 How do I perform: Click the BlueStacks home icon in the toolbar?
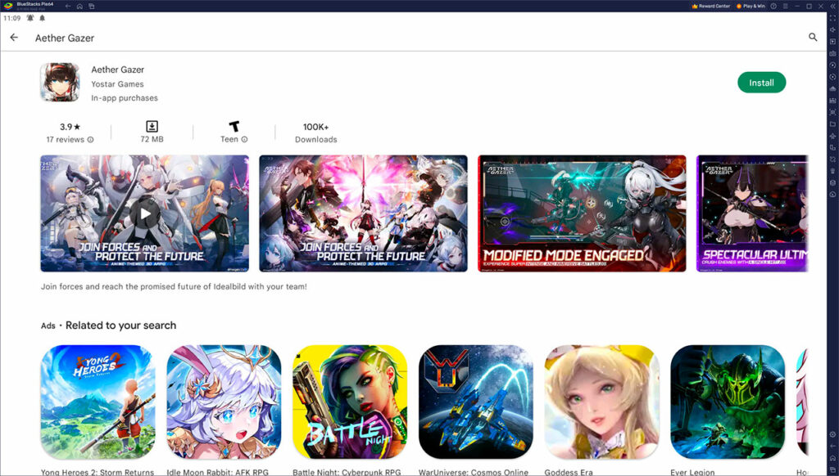pos(79,7)
